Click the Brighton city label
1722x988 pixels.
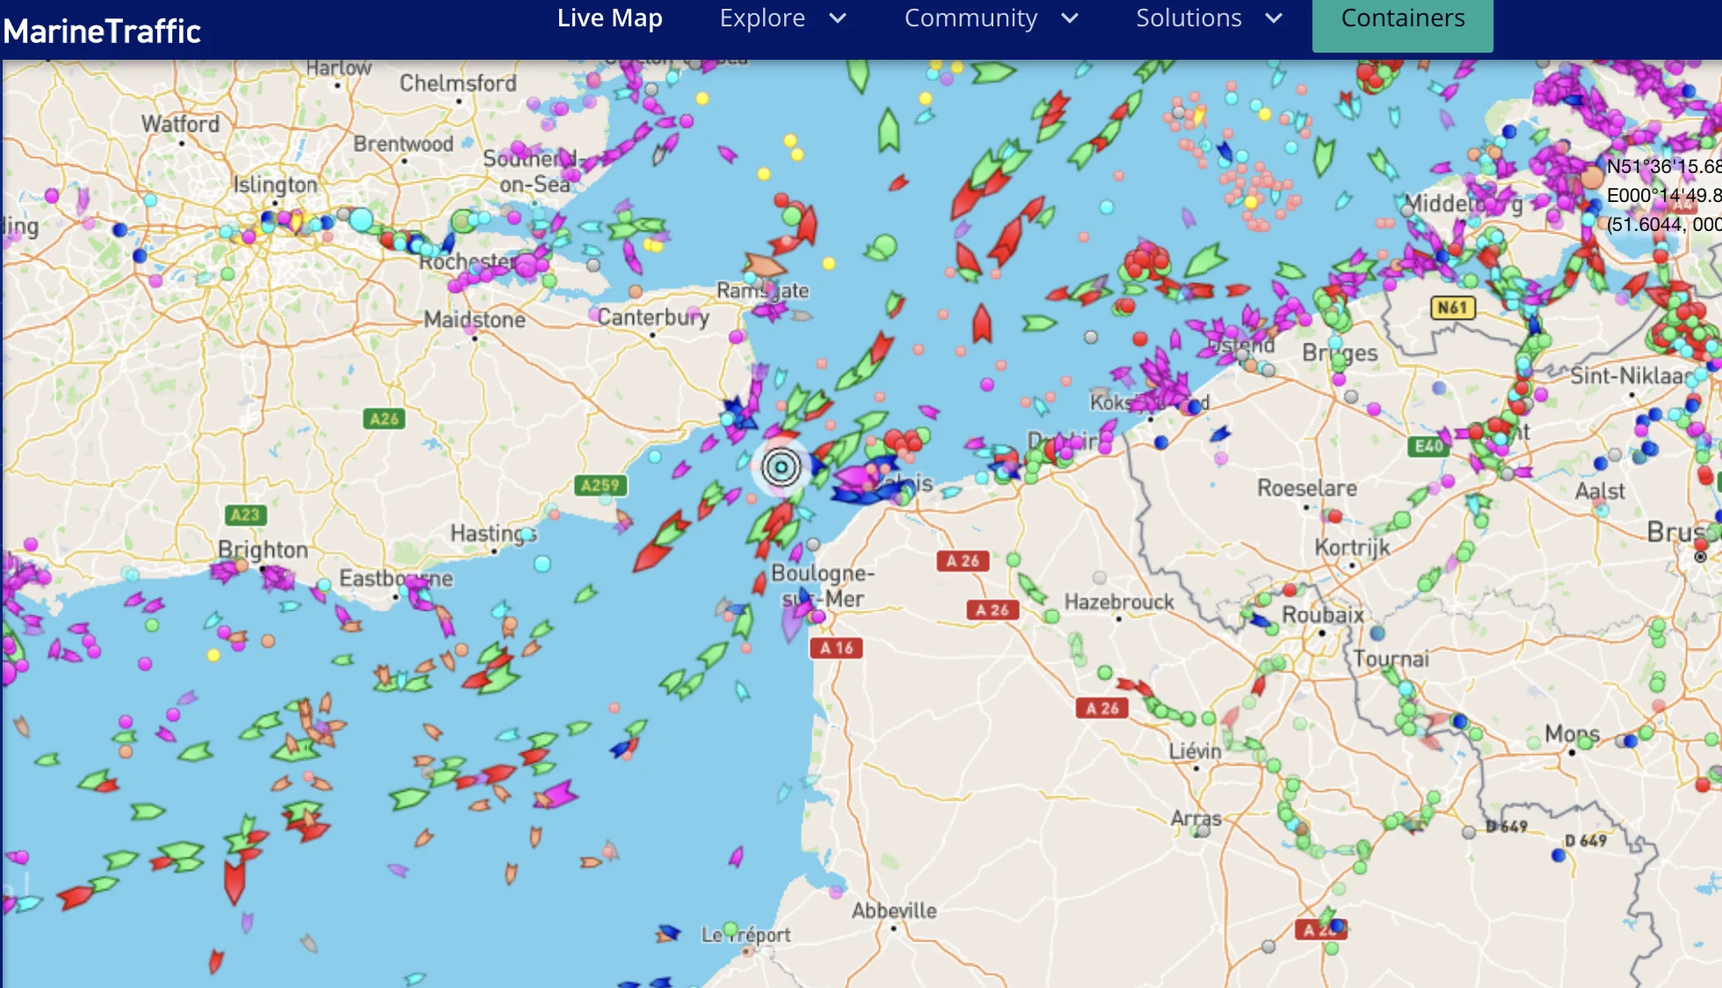coord(263,550)
